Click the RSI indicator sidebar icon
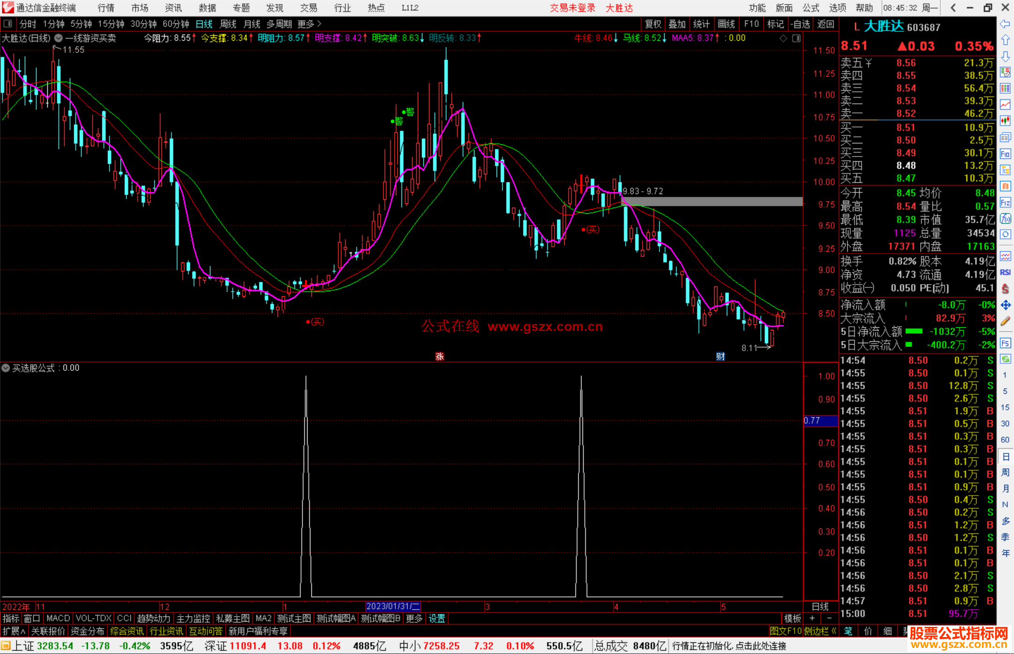Screen dimensions: 1014x654 [x=1005, y=272]
